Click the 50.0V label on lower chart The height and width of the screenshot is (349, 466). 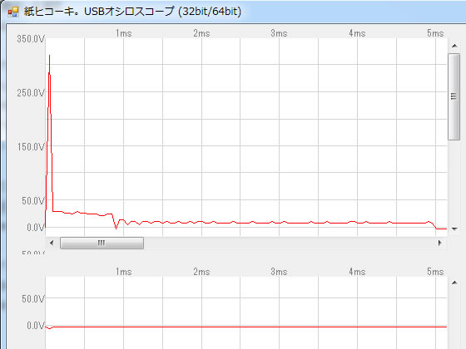click(33, 299)
